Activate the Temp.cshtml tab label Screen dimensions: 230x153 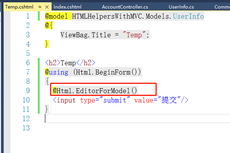click(19, 7)
